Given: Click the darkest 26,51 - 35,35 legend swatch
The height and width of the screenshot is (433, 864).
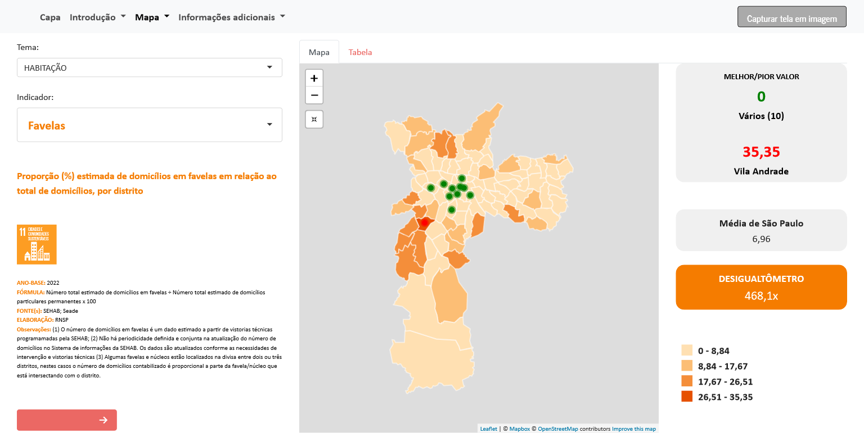Looking at the screenshot, I should 687,397.
